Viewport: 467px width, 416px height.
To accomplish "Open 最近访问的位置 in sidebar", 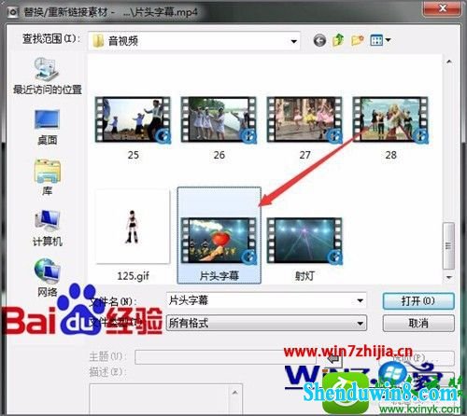I will click(x=47, y=76).
